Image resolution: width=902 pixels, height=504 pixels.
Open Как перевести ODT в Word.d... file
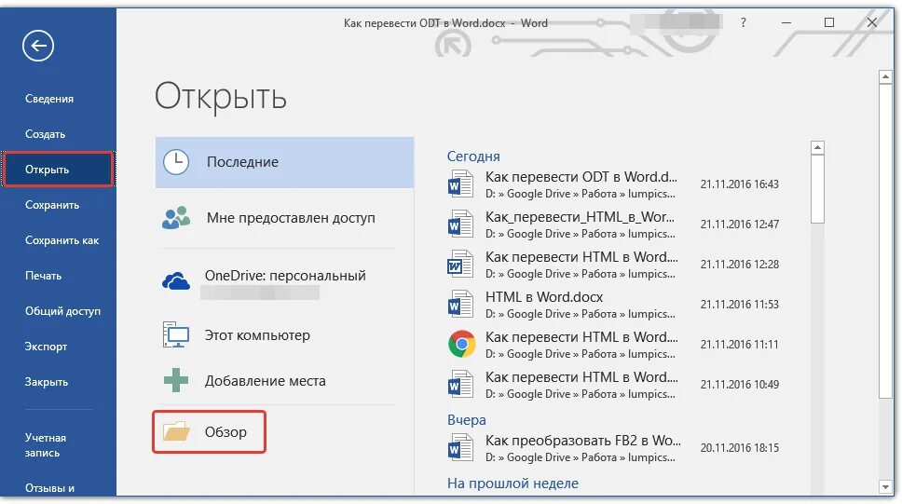pyautogui.click(x=614, y=184)
